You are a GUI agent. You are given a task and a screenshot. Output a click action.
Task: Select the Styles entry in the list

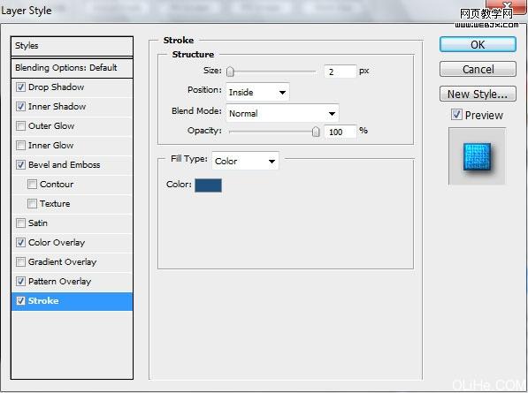pos(72,46)
